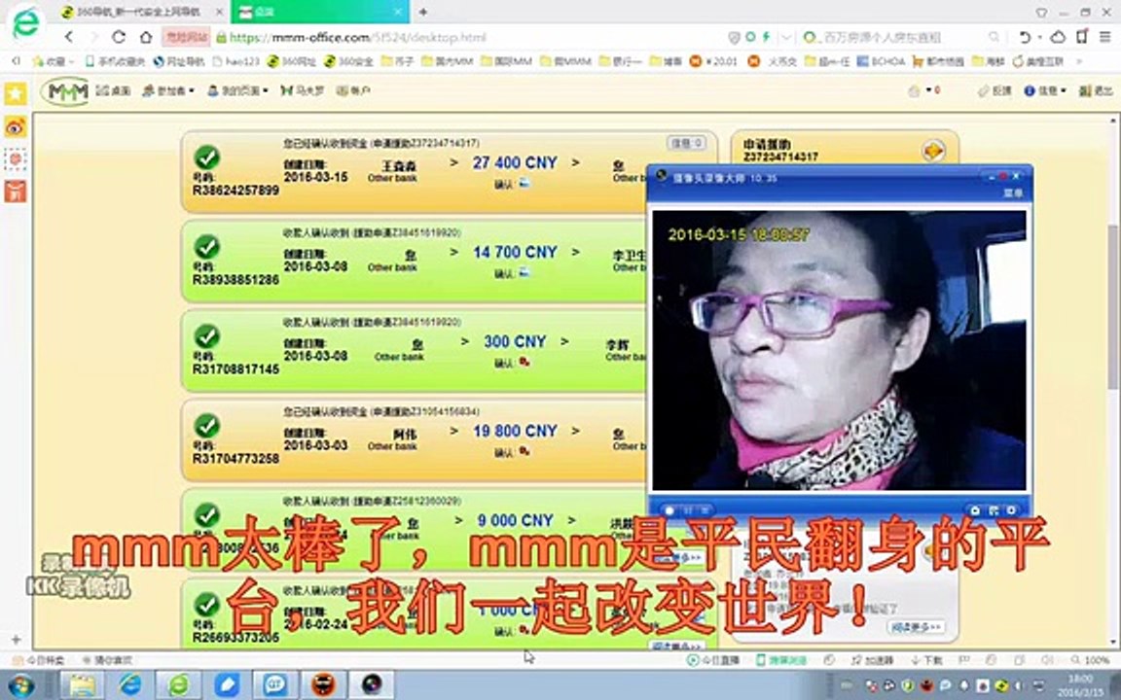Open the 收藏 favorites dropdown
The image size is (1121, 700).
tap(53, 61)
